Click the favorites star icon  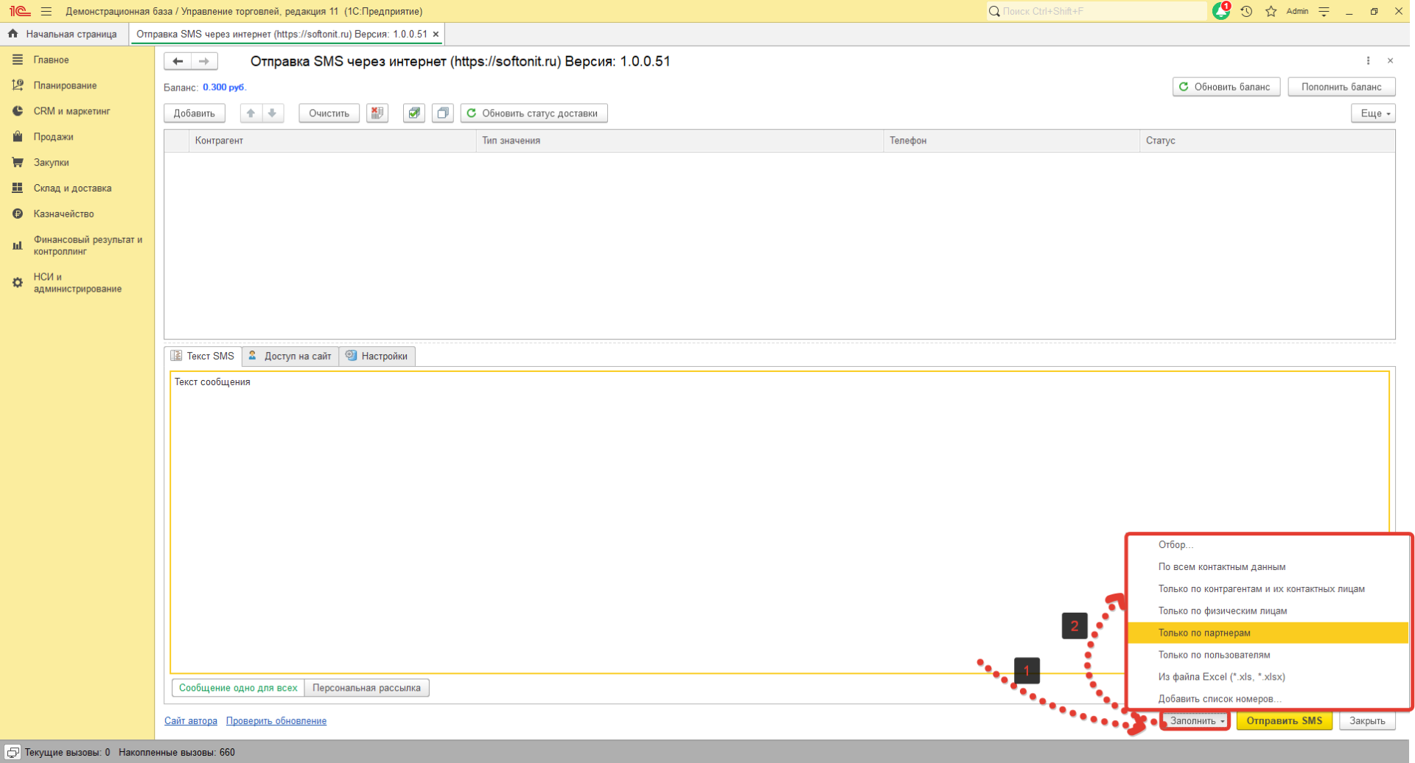(x=1271, y=12)
